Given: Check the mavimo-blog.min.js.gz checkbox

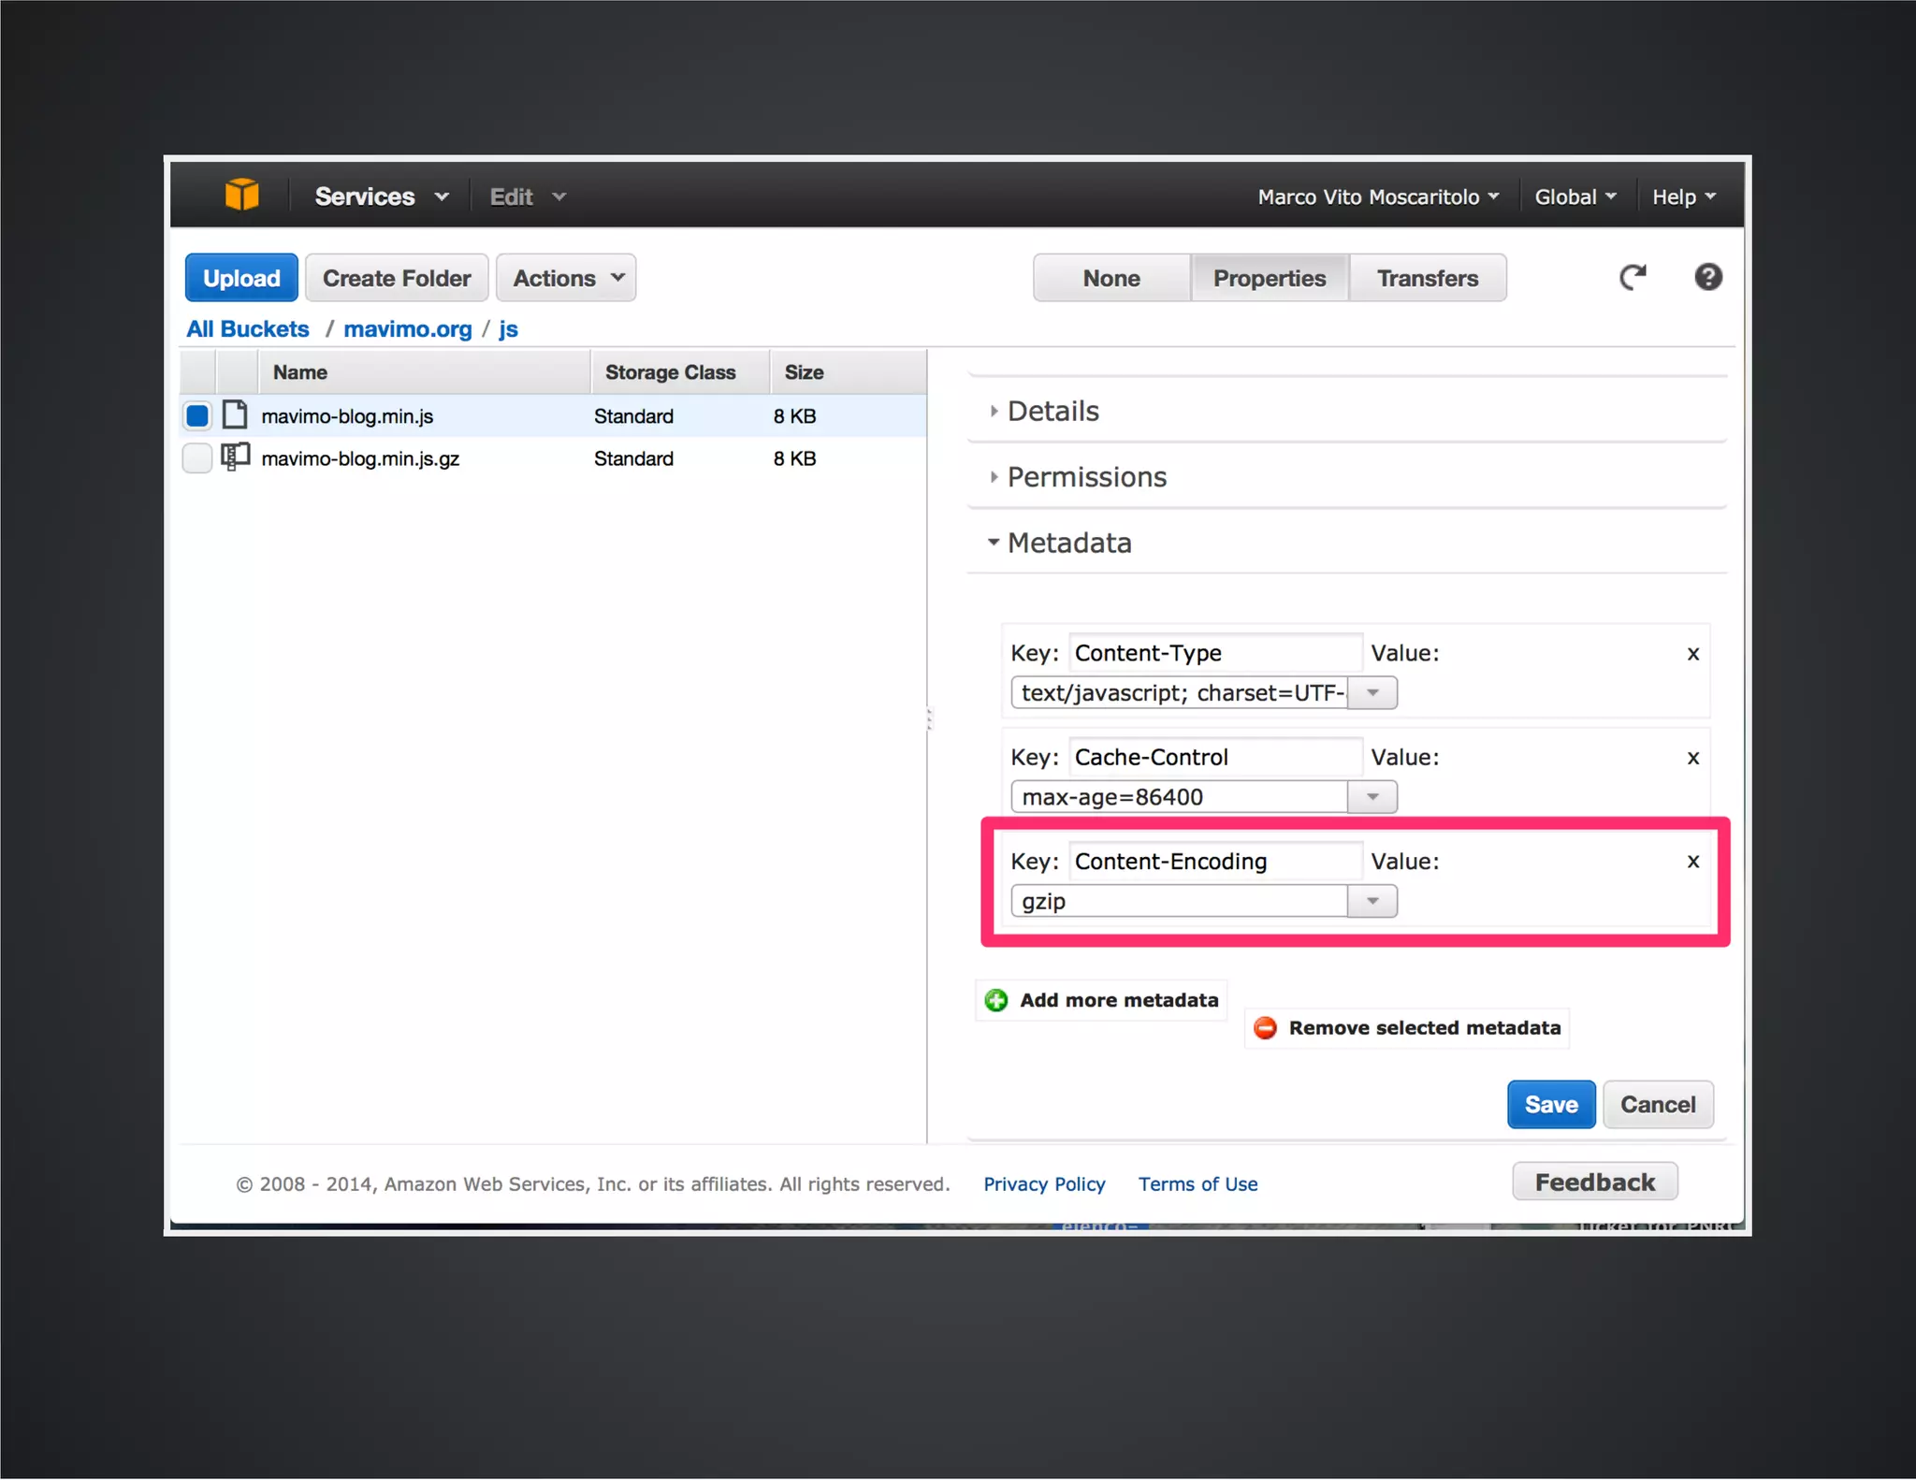Looking at the screenshot, I should point(197,458).
